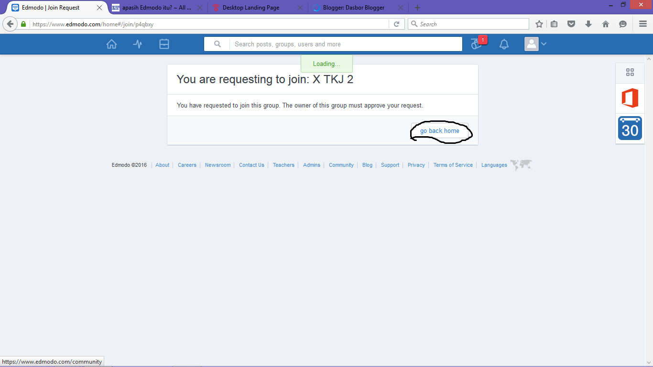
Task: Close the Edmodo Join Request tab
Action: tap(99, 8)
